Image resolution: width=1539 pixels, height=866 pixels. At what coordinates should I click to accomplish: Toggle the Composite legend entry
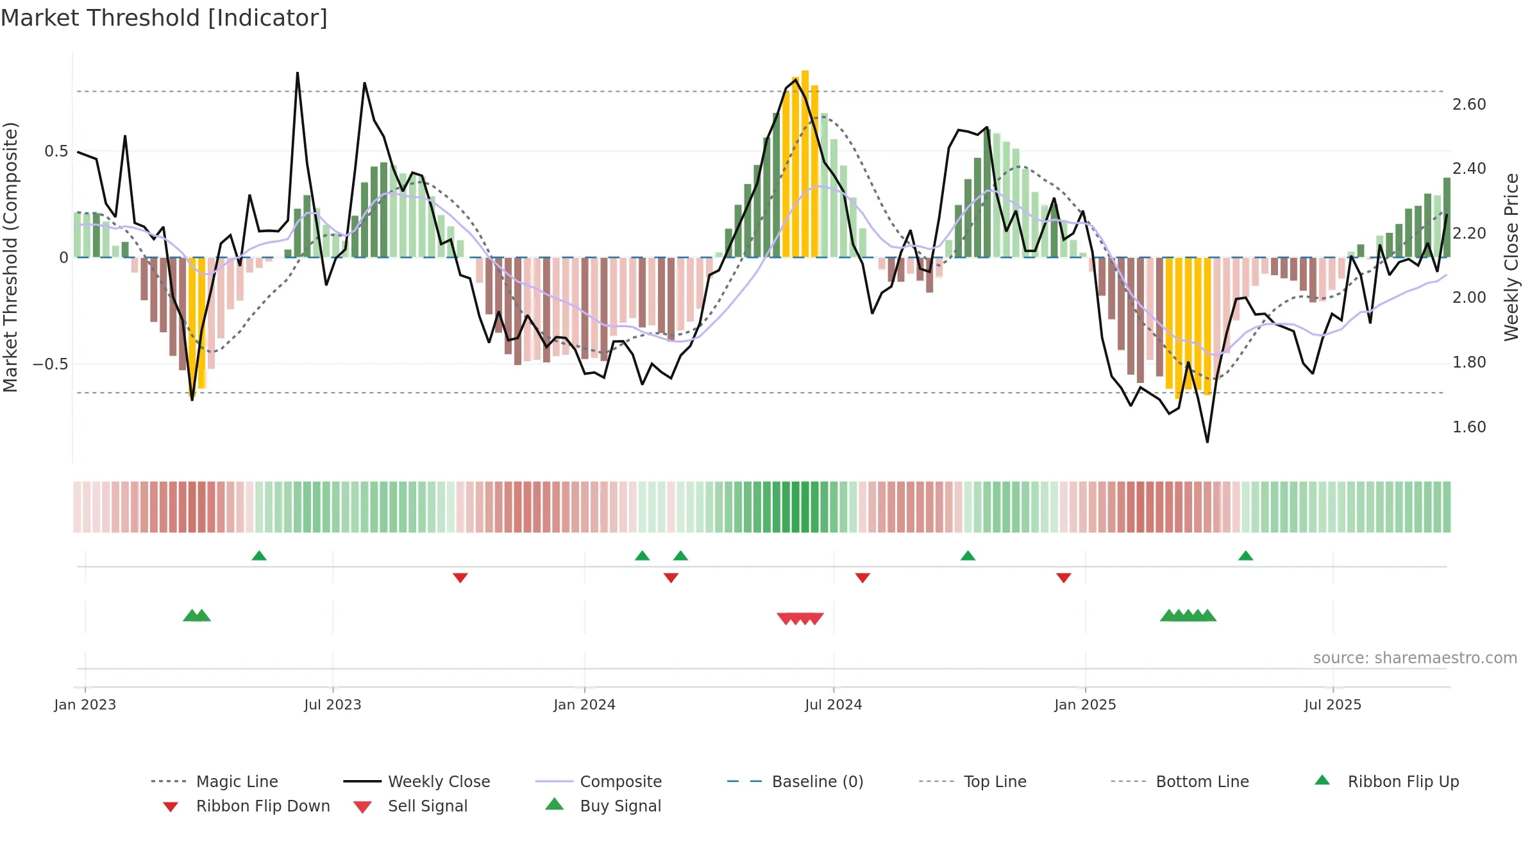[x=598, y=781]
